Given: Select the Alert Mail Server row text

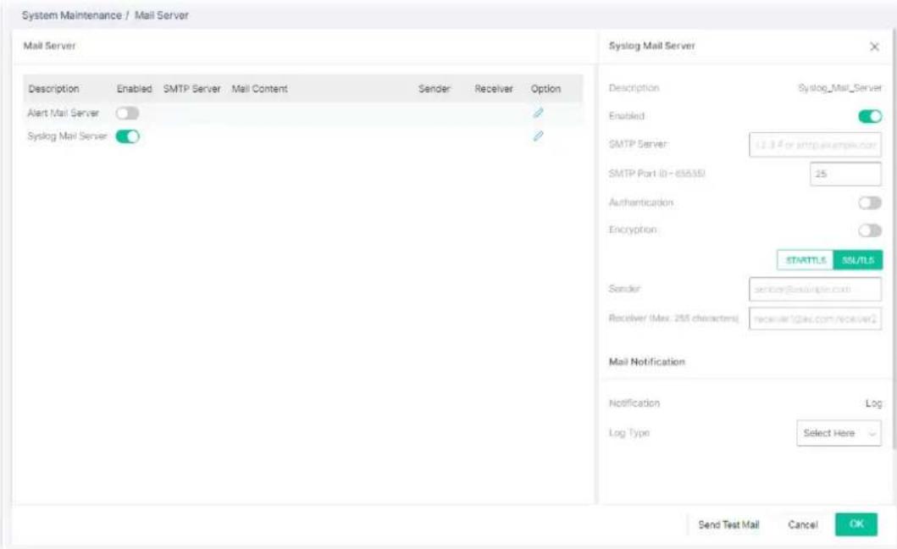Looking at the screenshot, I should point(64,114).
